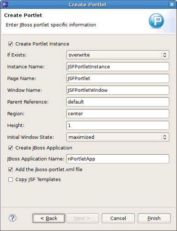Click Finish to create the portlet

pos(154,218)
